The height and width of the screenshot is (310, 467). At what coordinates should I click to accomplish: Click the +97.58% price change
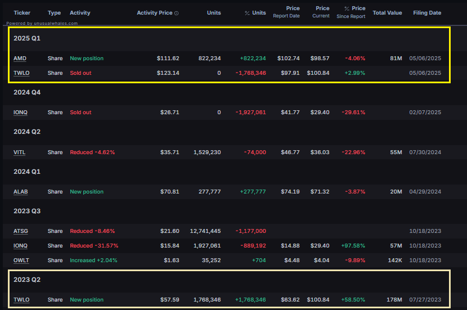point(353,246)
